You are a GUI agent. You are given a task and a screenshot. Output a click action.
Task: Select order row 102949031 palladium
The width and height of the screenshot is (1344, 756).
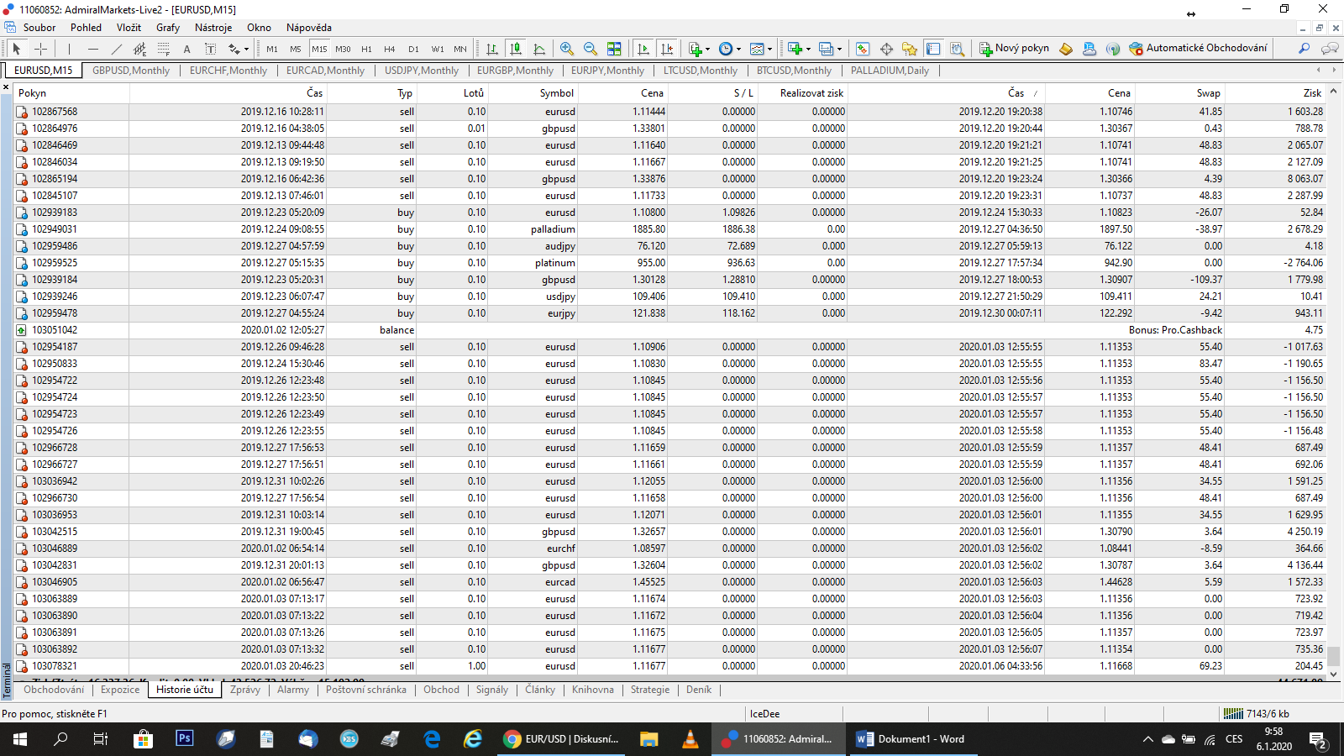coord(670,229)
